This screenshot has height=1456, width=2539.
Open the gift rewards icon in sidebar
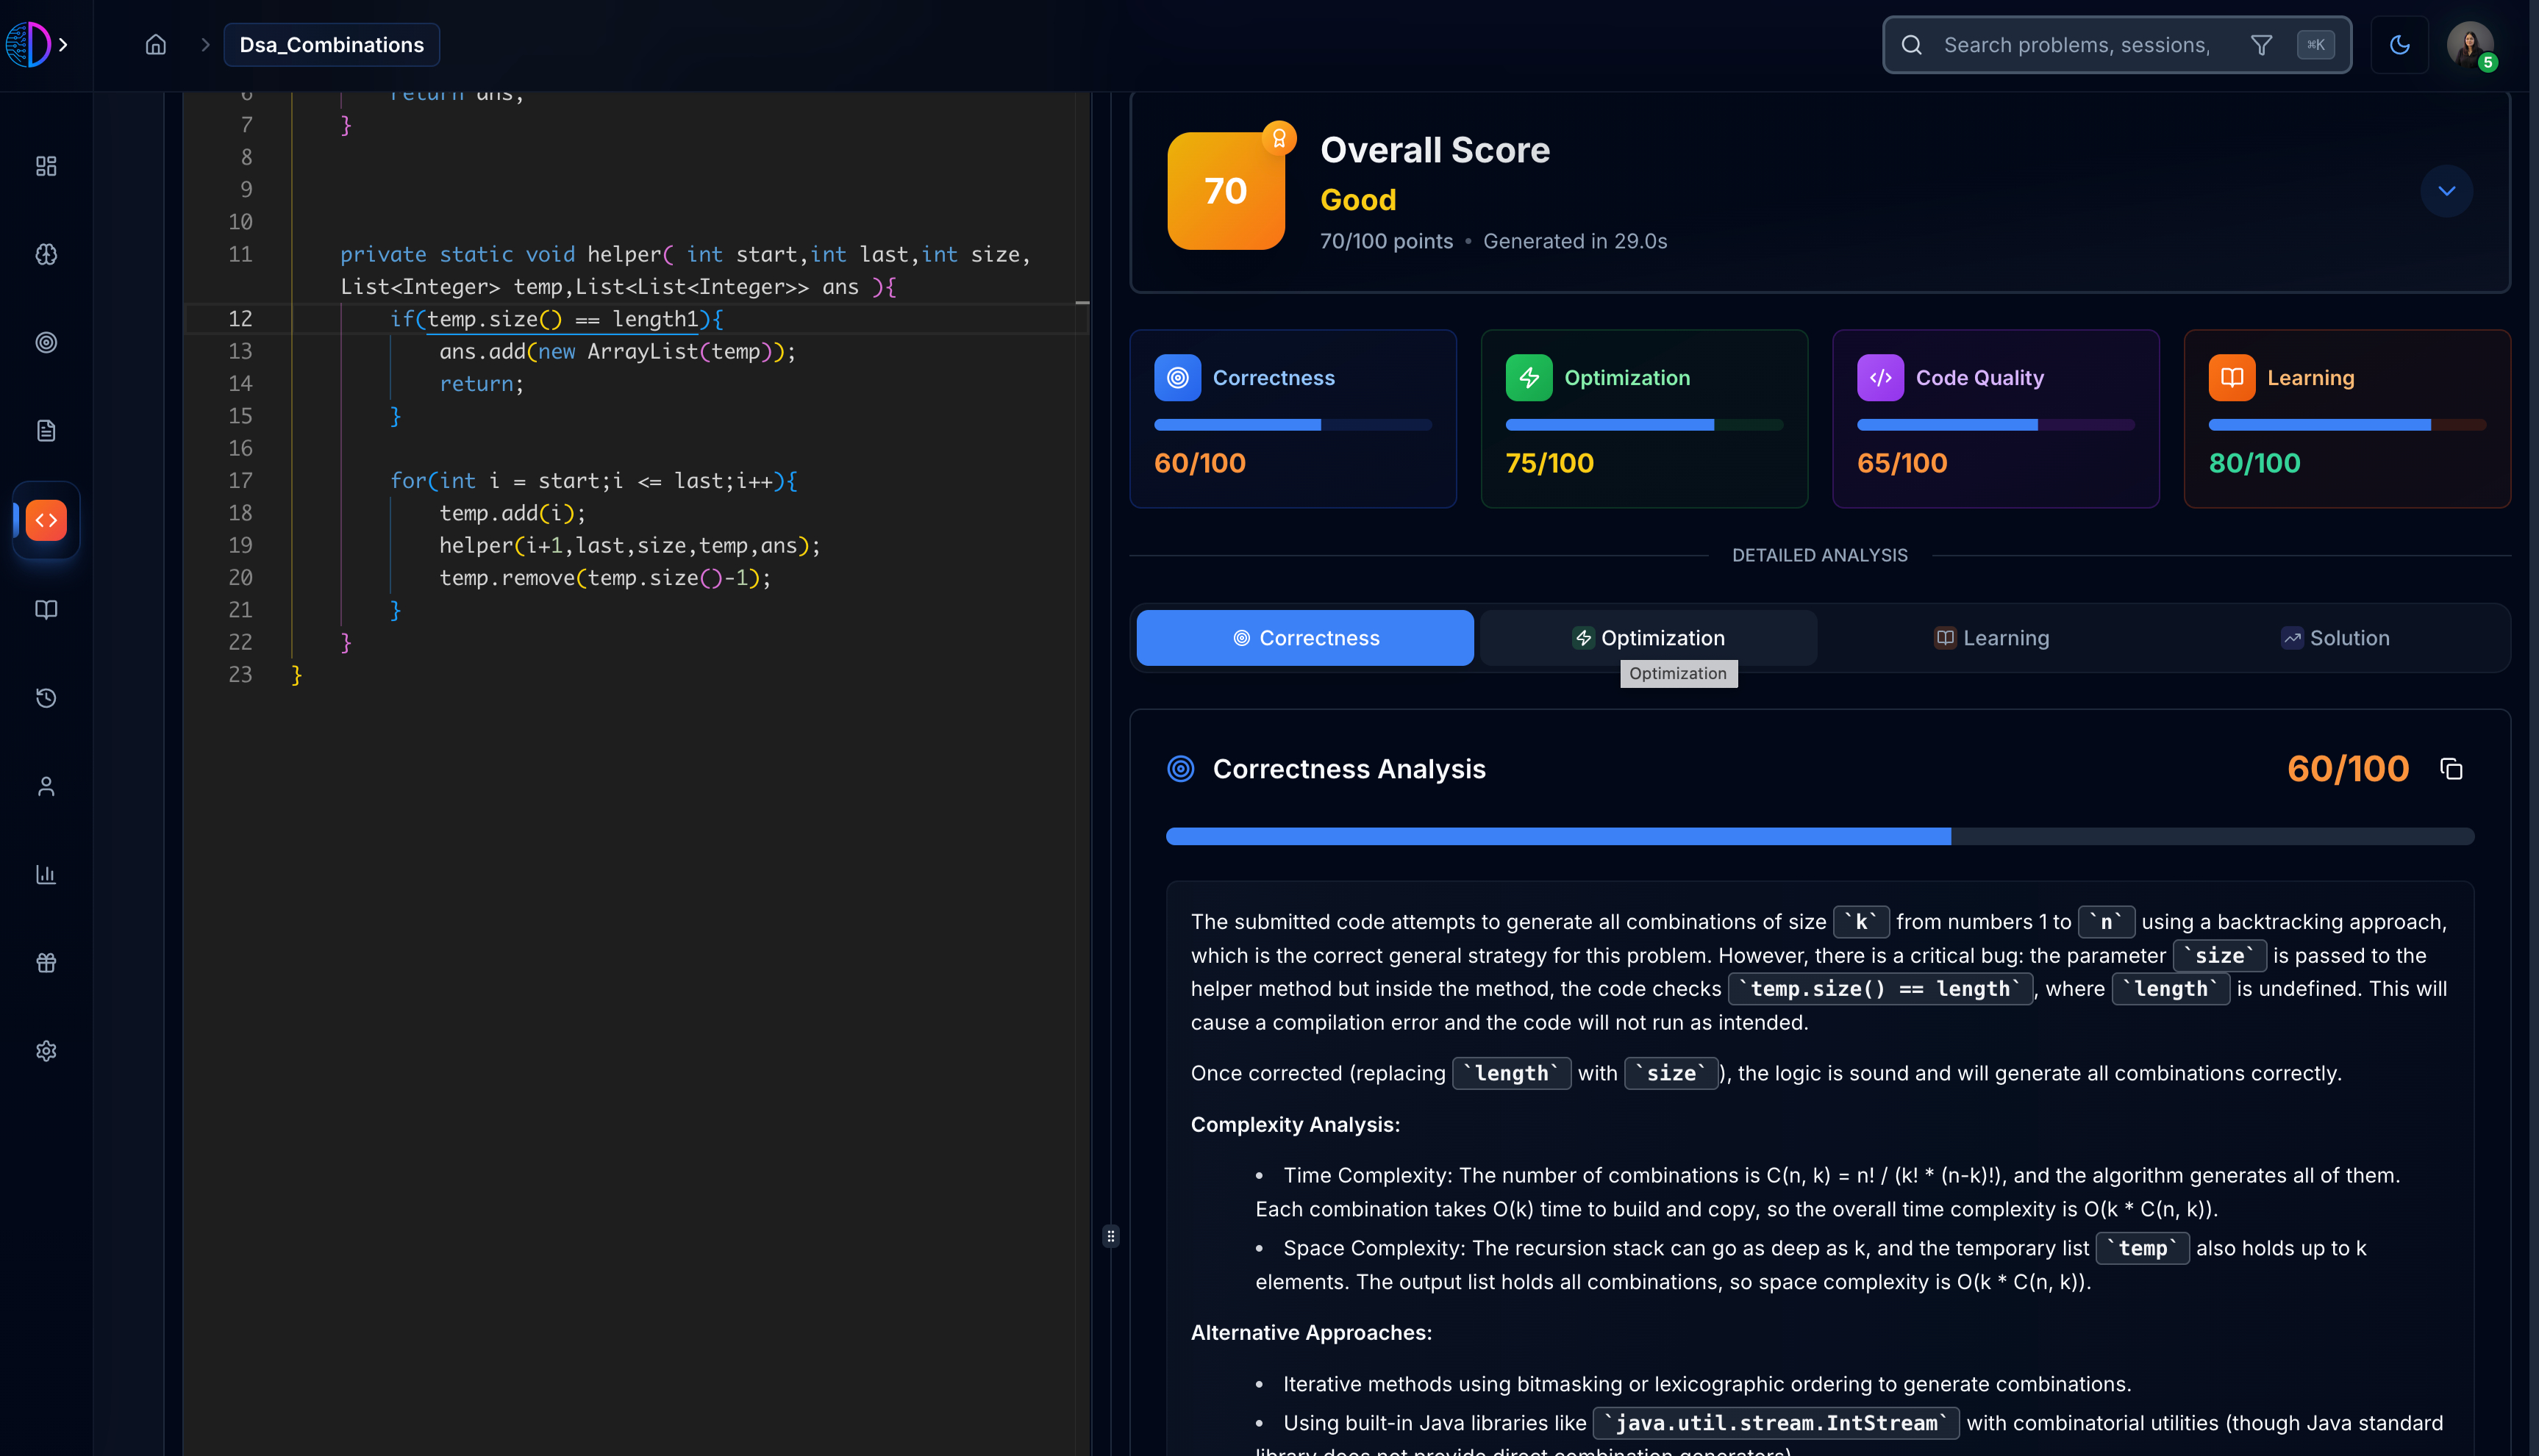[46, 963]
